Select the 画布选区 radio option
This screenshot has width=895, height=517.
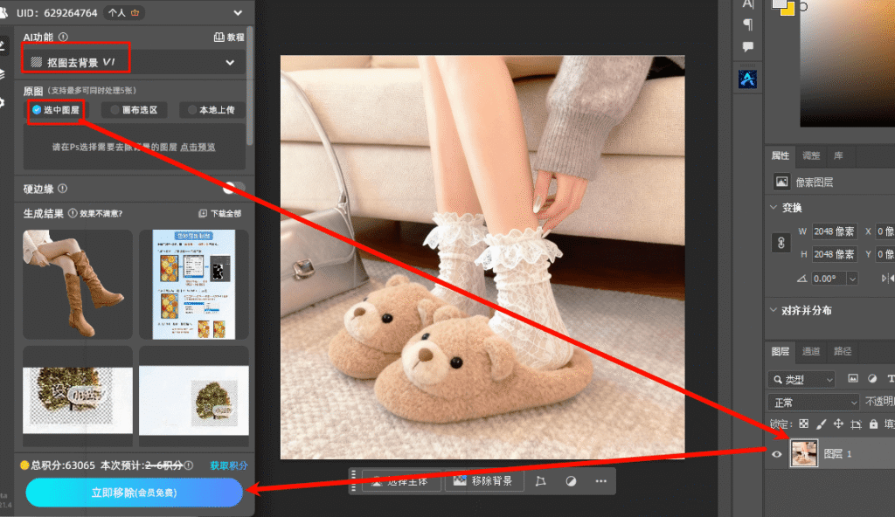tap(134, 110)
